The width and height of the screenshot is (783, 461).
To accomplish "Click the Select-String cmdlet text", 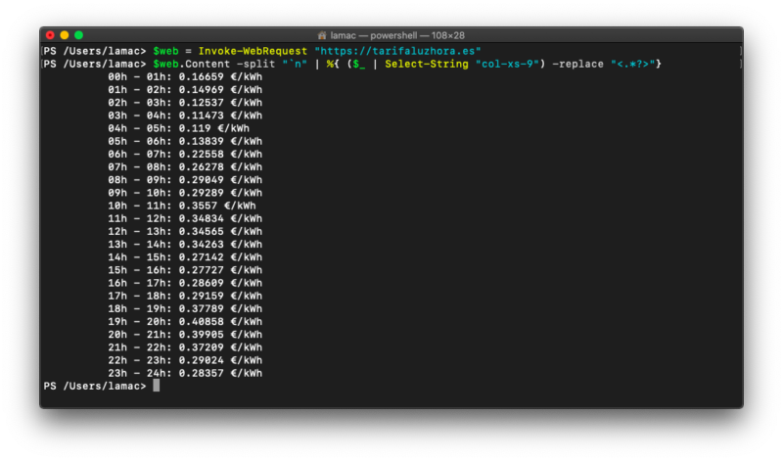I will pos(427,64).
